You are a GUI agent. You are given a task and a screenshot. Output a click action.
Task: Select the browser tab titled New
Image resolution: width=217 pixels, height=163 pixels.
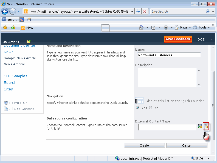tap(61, 28)
